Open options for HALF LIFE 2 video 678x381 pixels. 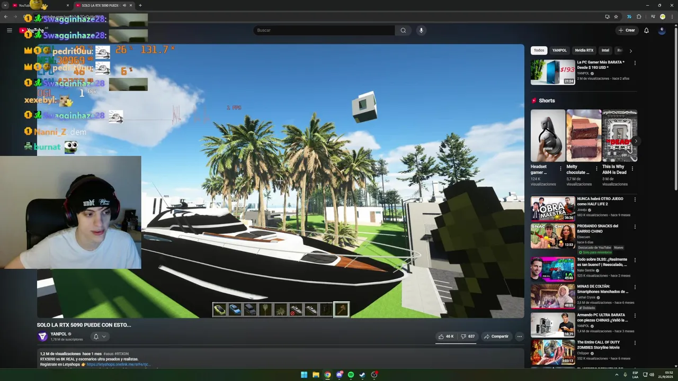pyautogui.click(x=635, y=199)
